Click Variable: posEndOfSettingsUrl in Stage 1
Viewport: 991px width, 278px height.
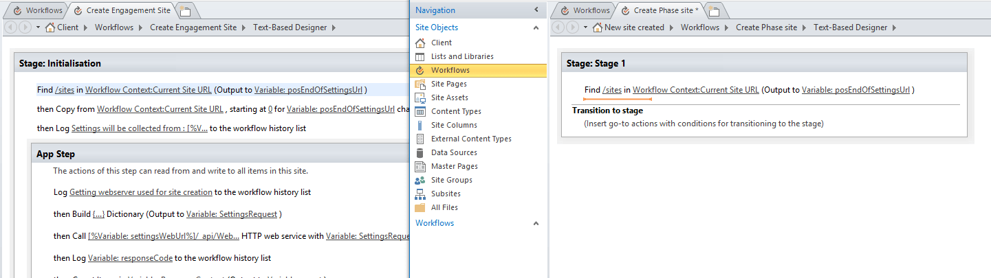[856, 90]
